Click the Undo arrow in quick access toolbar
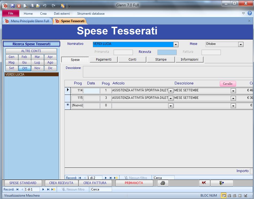Viewport: 254px width, 199px height. pyautogui.click(x=45, y=6)
